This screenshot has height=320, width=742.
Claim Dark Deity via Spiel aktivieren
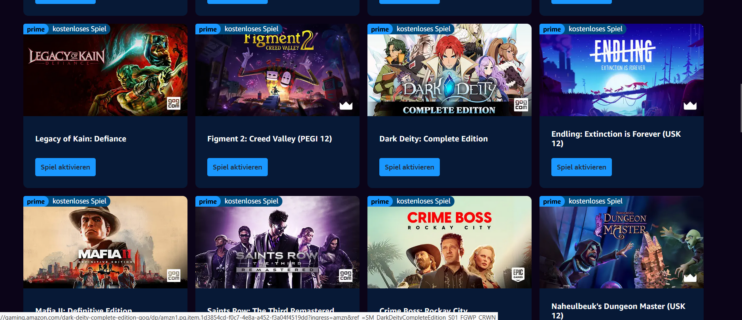[409, 167]
